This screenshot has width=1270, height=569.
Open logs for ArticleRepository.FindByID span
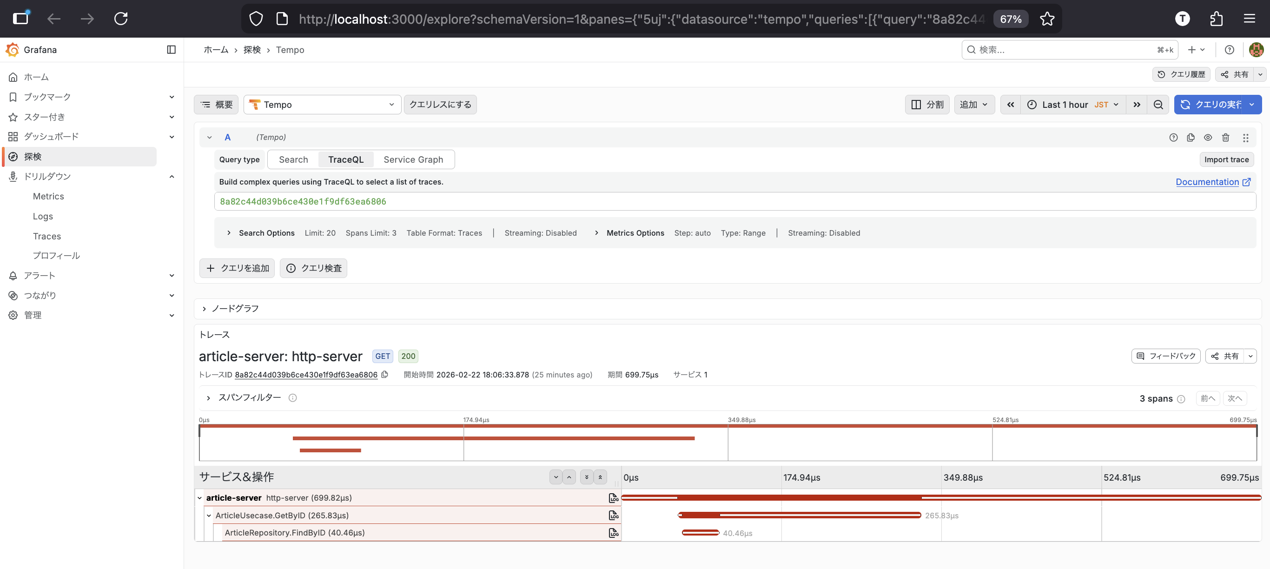click(x=613, y=533)
